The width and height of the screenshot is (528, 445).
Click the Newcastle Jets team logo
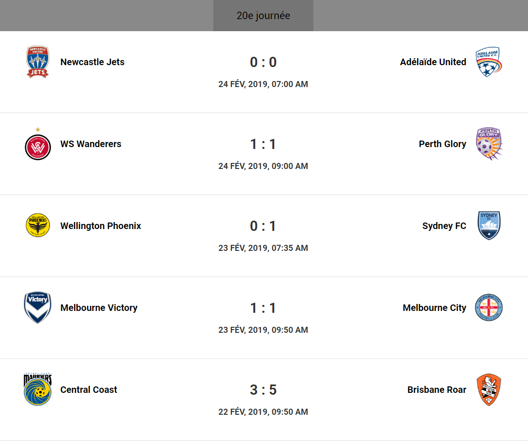click(x=38, y=62)
